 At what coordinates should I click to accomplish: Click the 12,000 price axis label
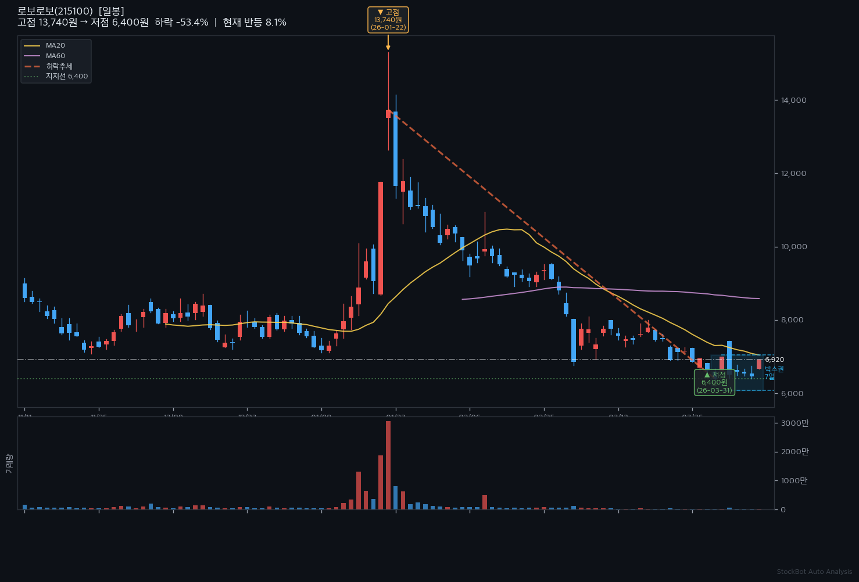794,174
